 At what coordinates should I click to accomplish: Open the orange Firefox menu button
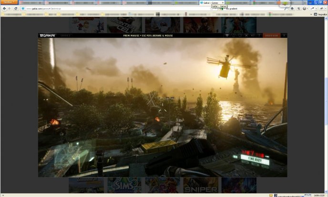click(9, 2)
